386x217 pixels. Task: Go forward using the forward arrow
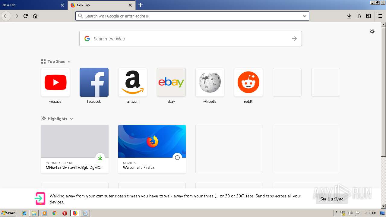pyautogui.click(x=16, y=16)
